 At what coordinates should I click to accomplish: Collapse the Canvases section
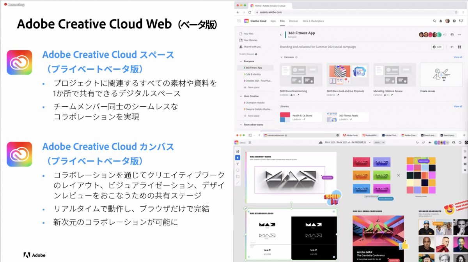(x=281, y=57)
